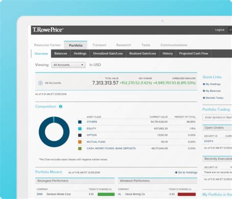Click the Logout link
The height and width of the screenshot is (199, 232).
219,30
